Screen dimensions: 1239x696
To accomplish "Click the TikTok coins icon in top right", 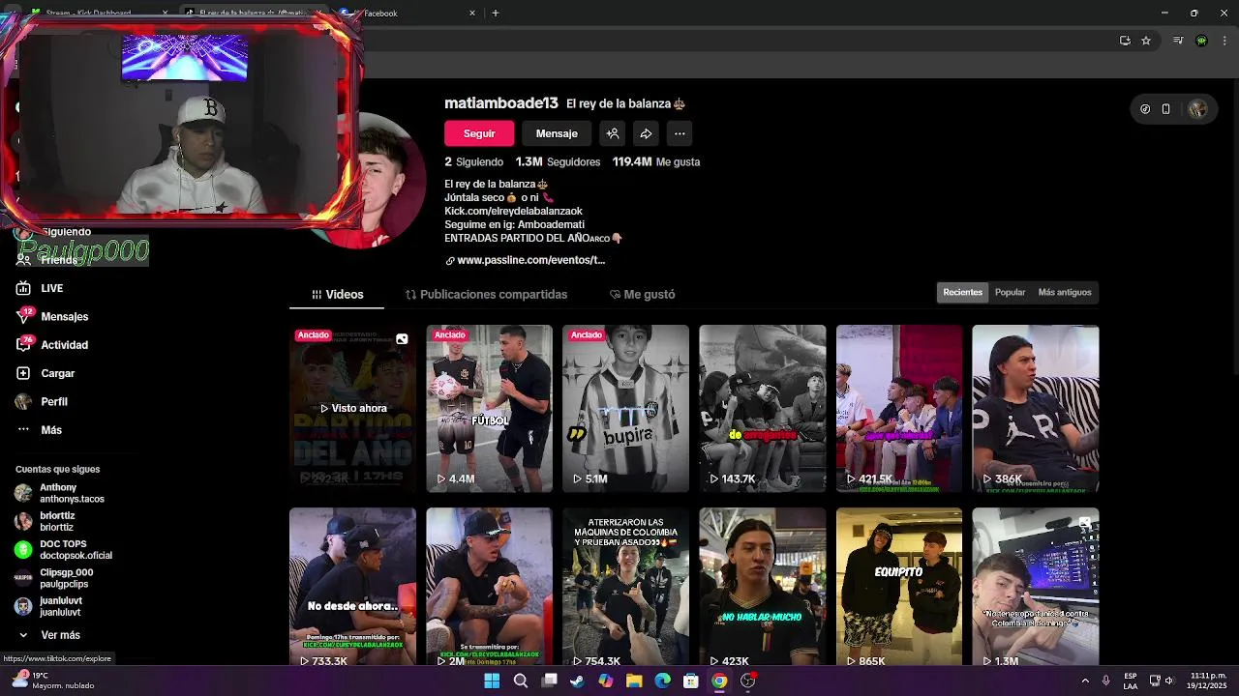I will pos(1145,109).
